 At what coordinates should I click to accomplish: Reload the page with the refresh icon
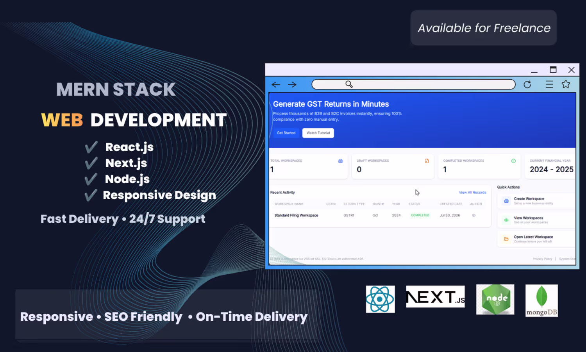(527, 84)
